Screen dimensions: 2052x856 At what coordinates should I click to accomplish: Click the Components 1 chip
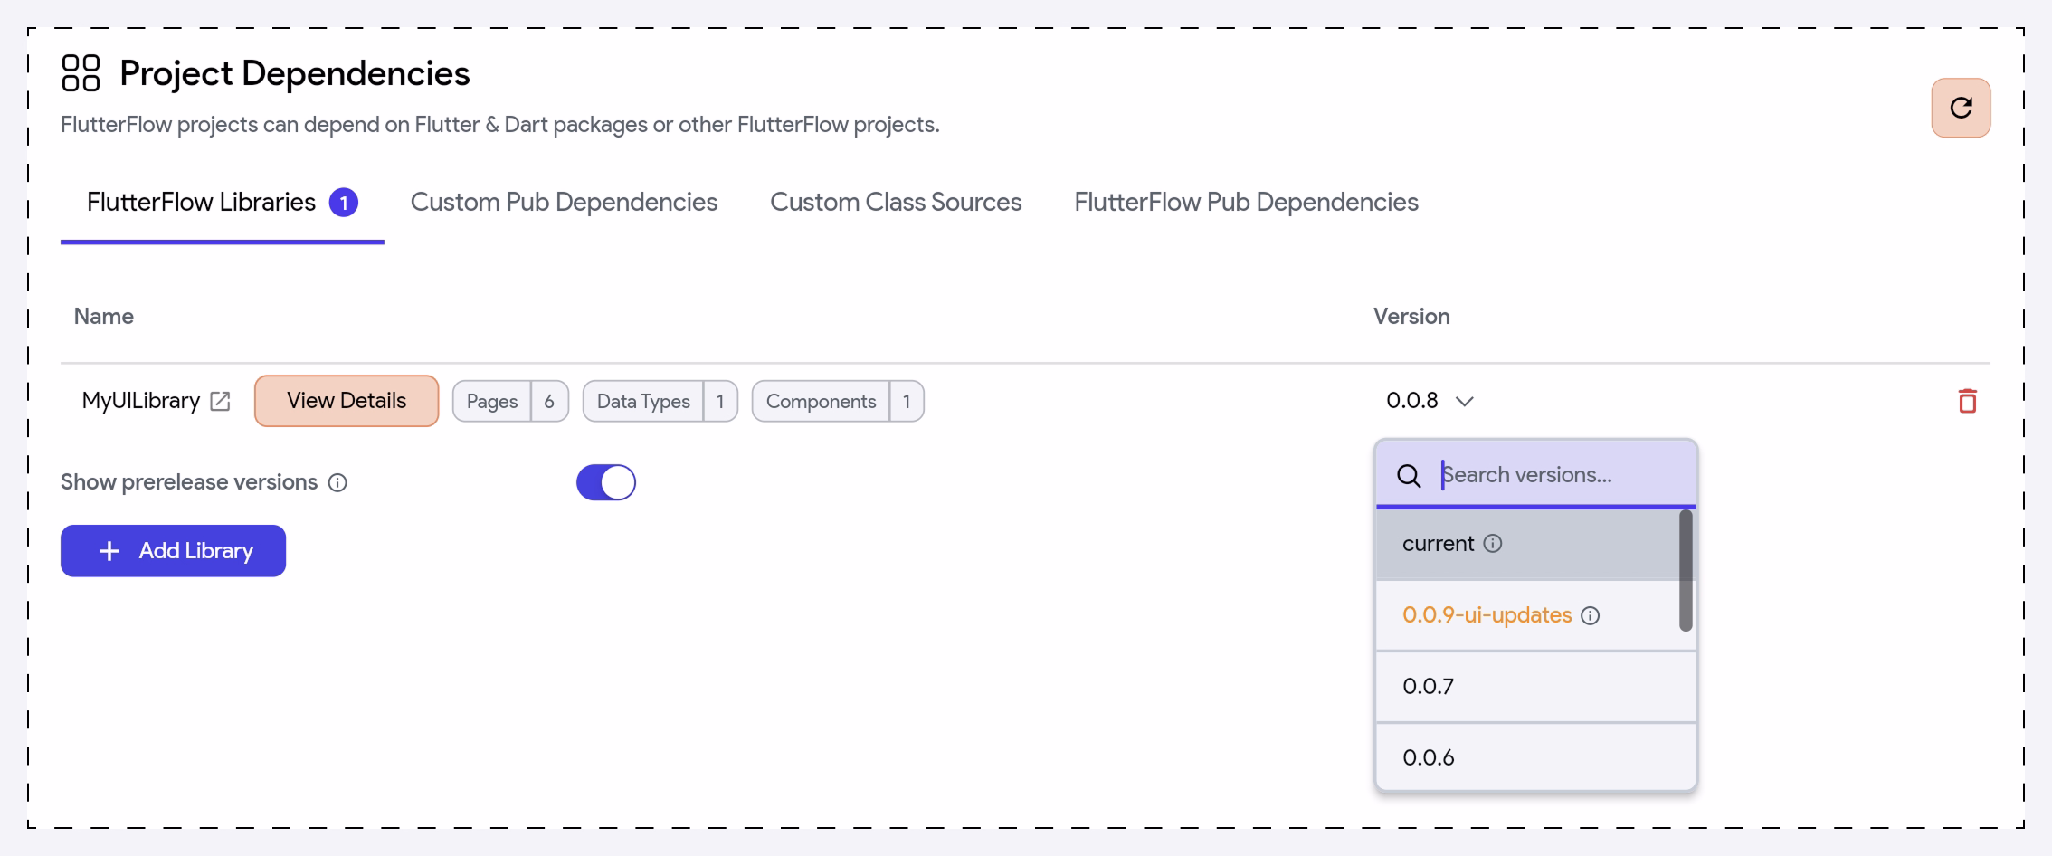[838, 401]
